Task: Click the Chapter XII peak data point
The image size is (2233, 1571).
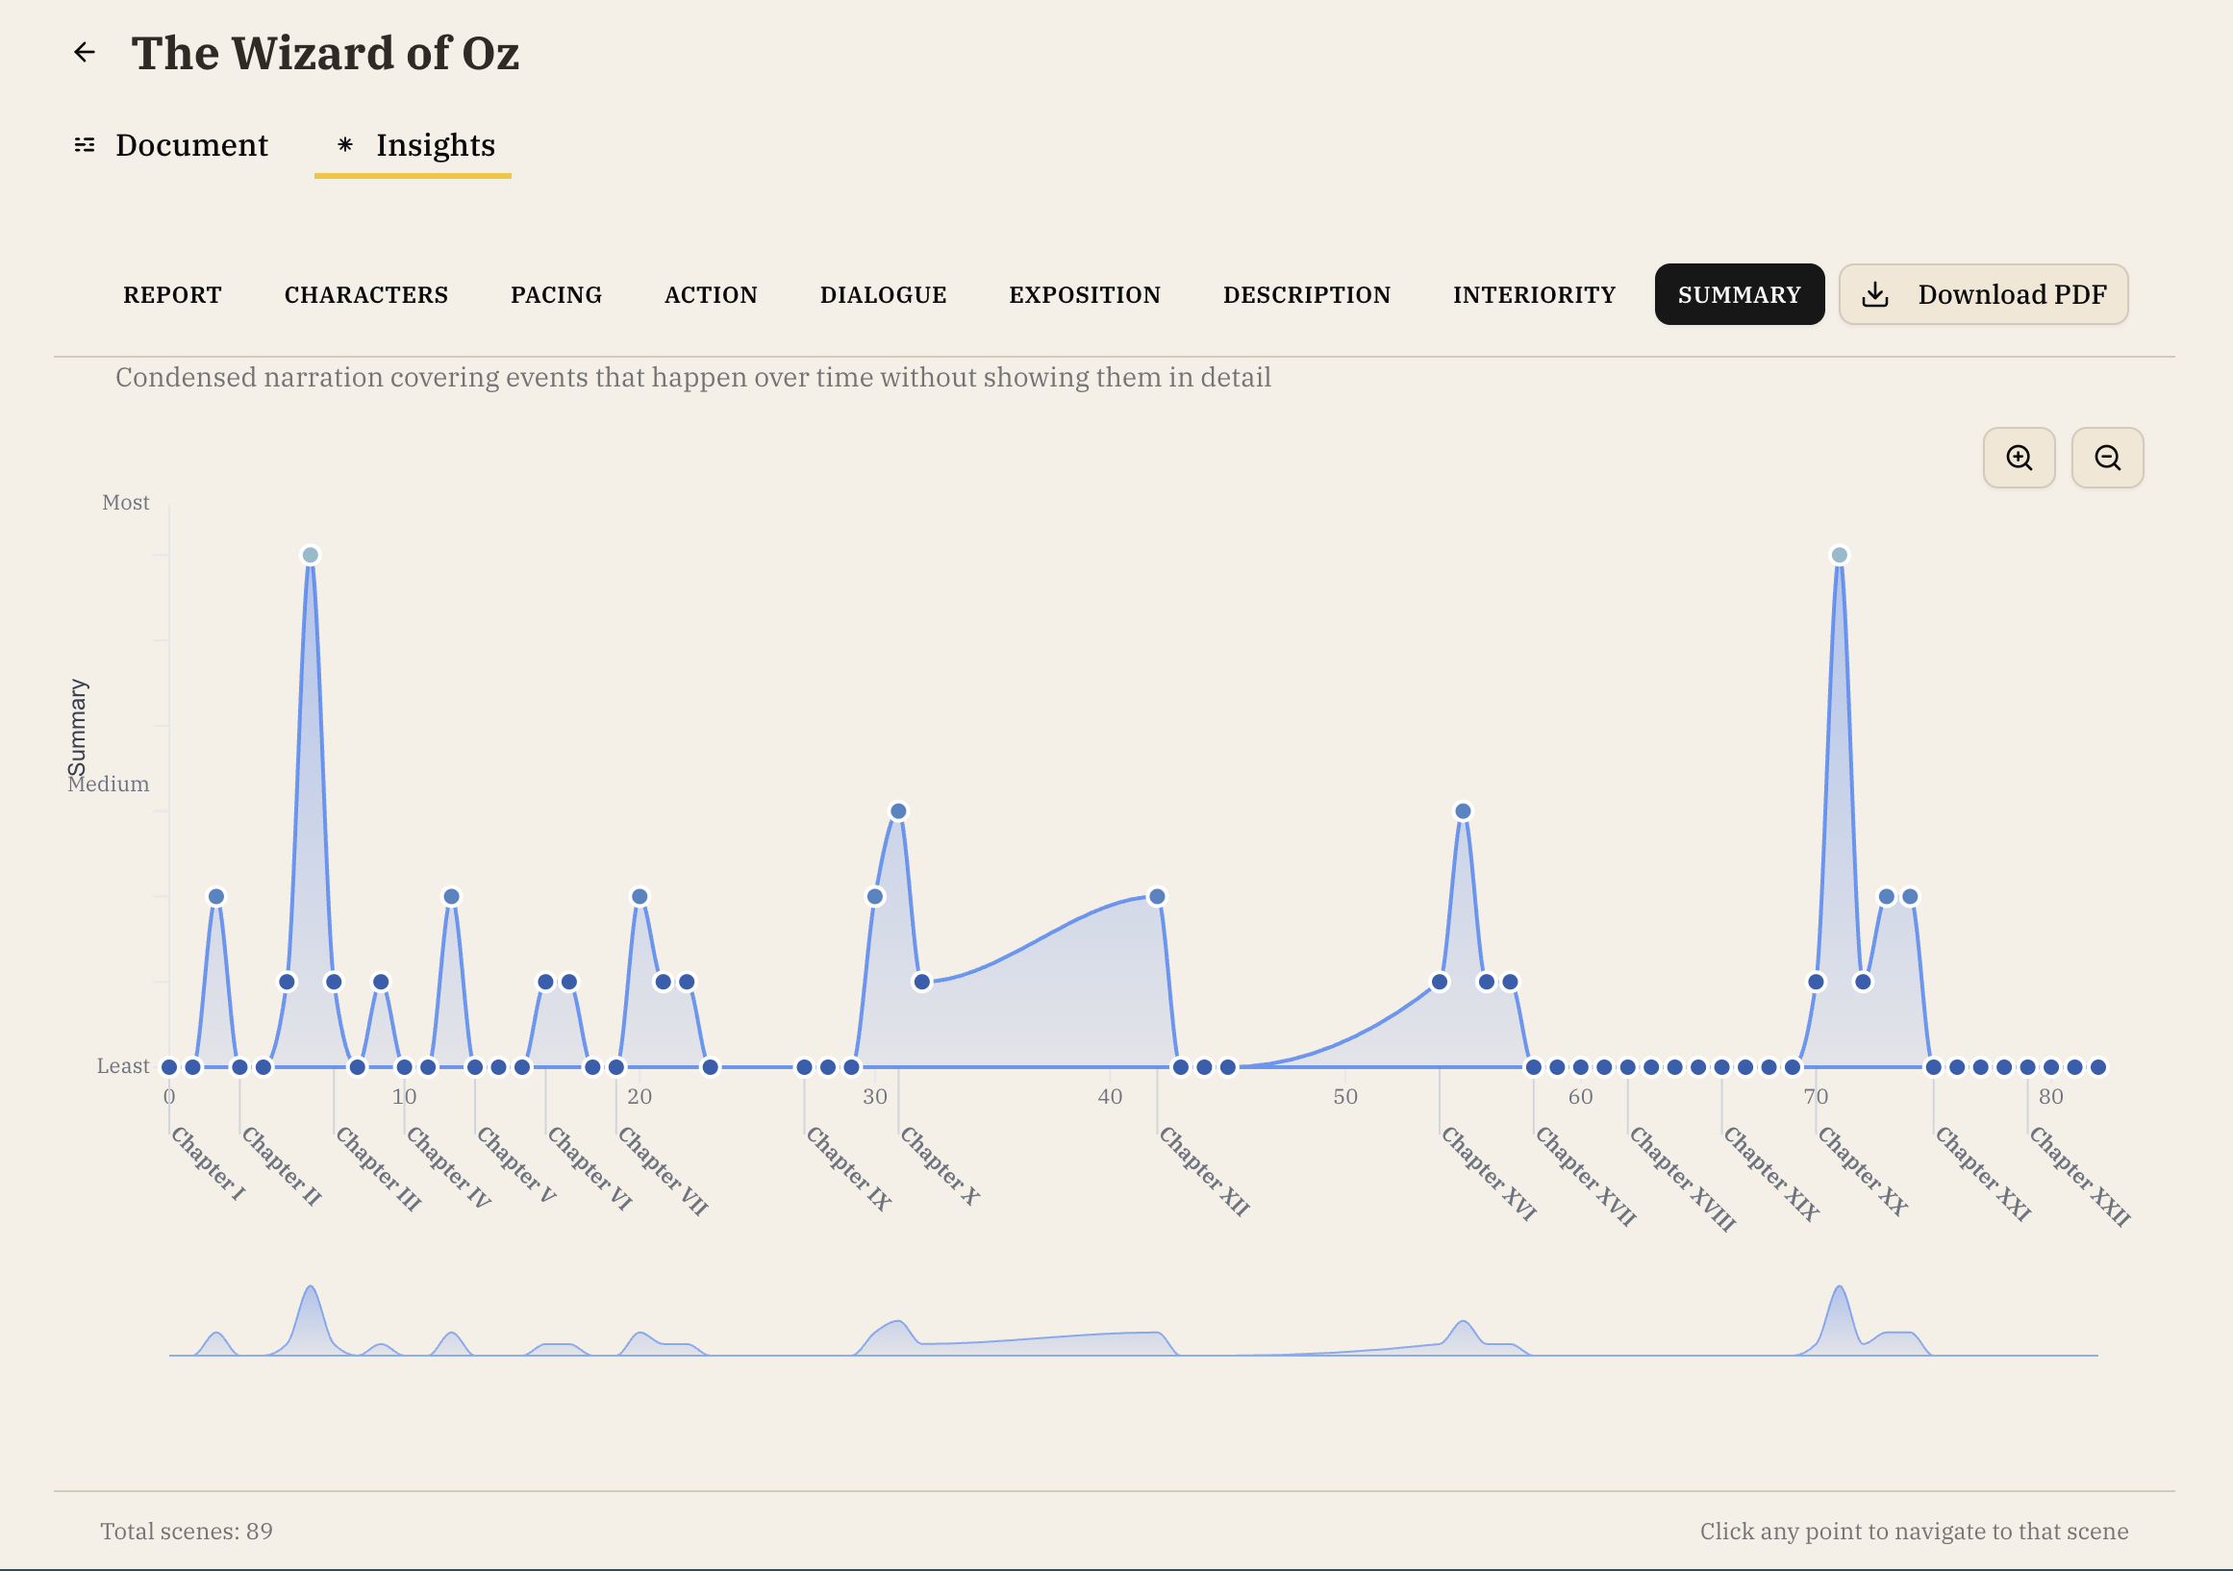Action: point(1156,896)
